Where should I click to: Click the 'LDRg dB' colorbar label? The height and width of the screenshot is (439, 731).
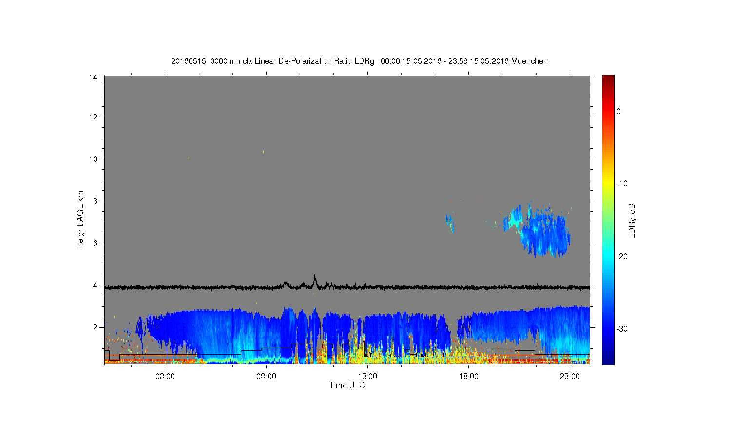632,221
